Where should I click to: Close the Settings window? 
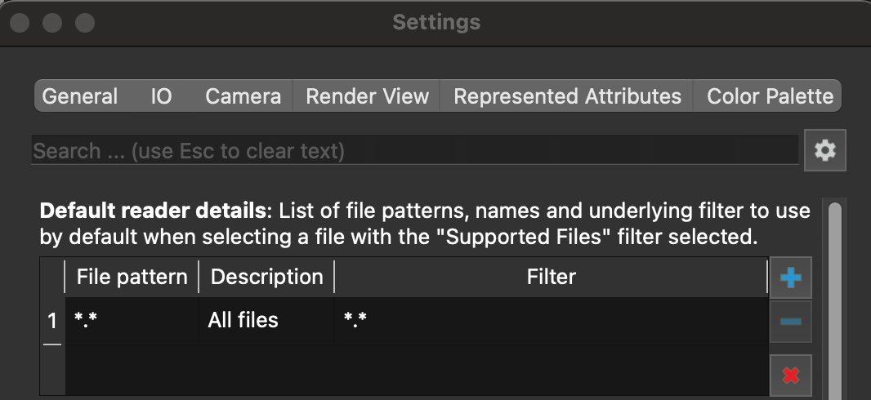pos(20,22)
